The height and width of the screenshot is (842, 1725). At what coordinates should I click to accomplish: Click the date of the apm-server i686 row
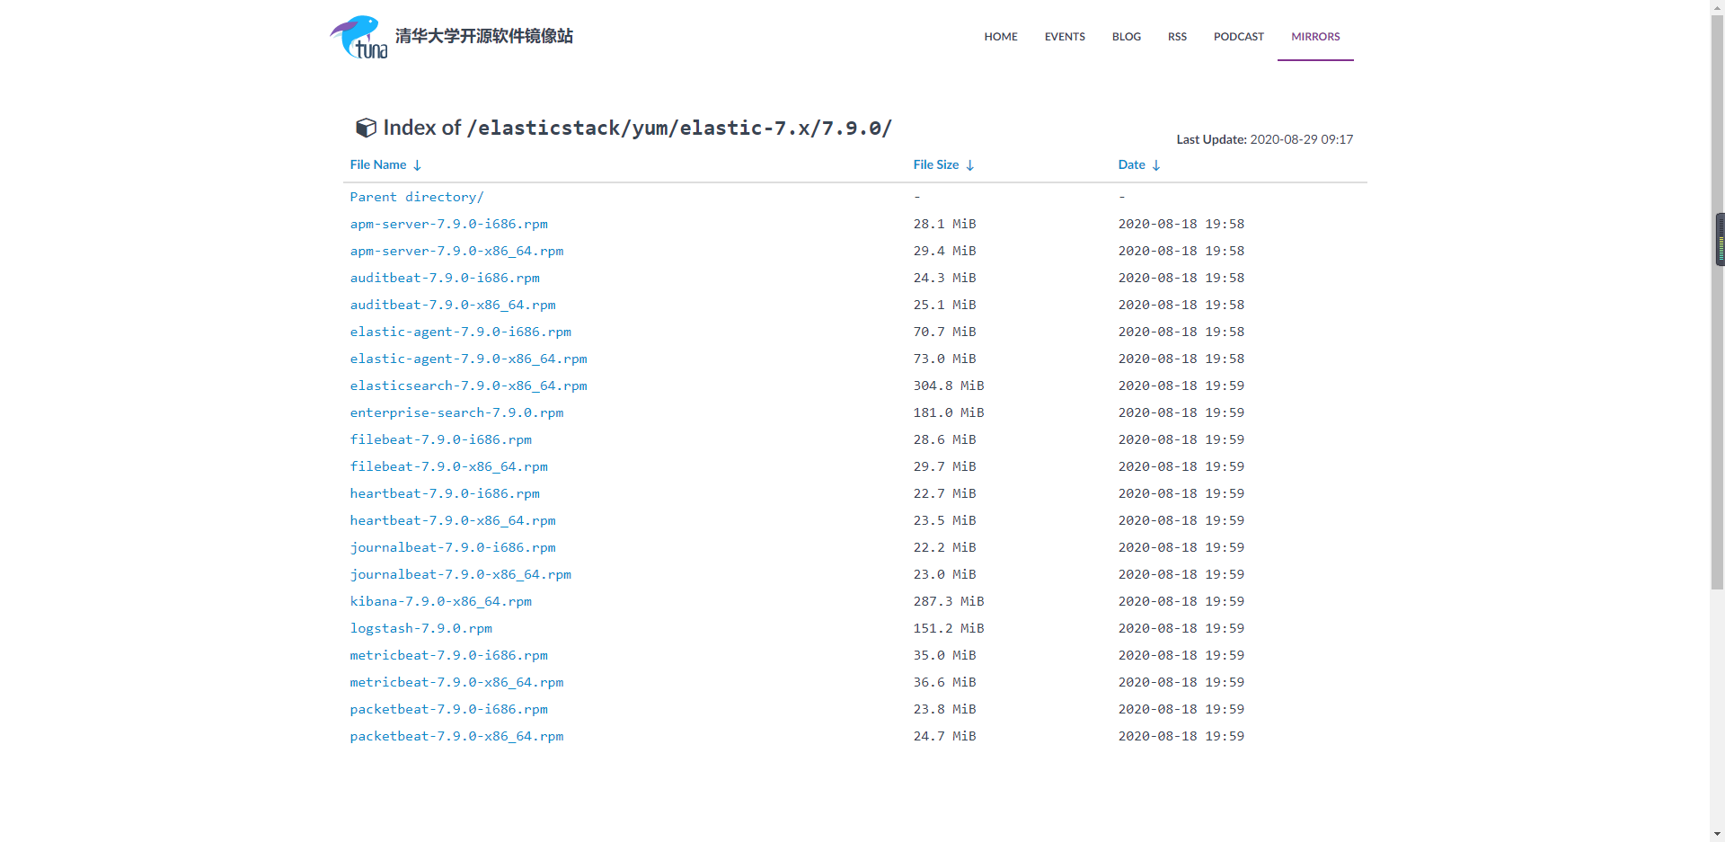[1181, 224]
